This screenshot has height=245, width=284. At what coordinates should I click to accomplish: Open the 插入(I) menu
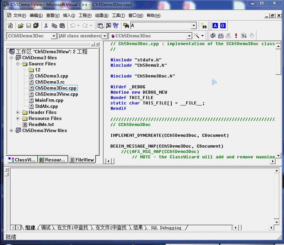pyautogui.click(x=69, y=16)
